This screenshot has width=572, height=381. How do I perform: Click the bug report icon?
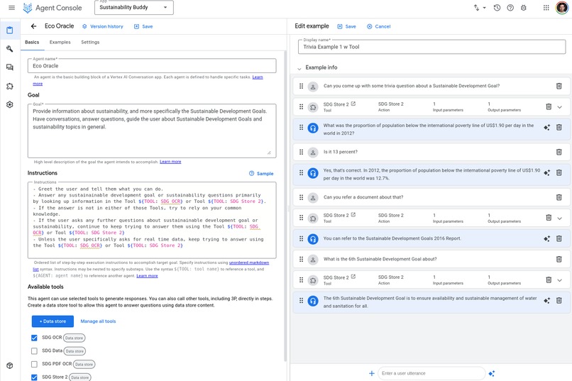tap(524, 8)
